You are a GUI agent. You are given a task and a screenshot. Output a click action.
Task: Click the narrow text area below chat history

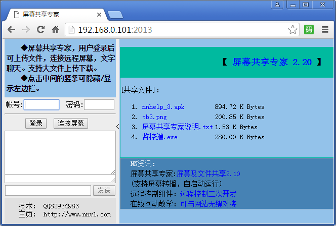[x=60, y=179]
